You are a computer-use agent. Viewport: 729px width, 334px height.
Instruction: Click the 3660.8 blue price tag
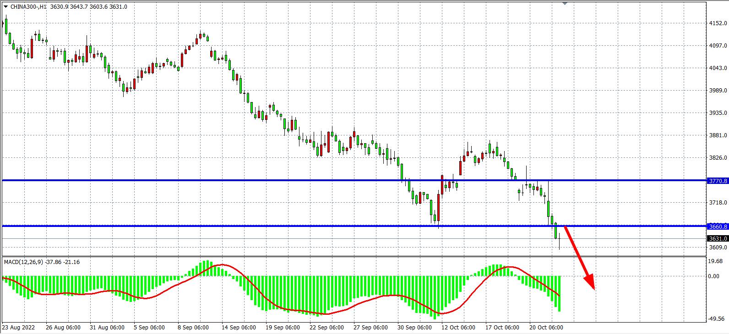717,226
